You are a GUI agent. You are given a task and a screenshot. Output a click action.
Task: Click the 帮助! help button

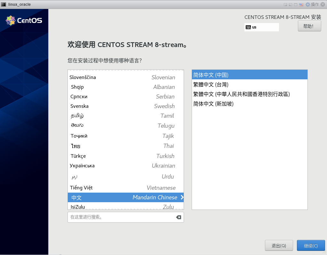pyautogui.click(x=309, y=26)
